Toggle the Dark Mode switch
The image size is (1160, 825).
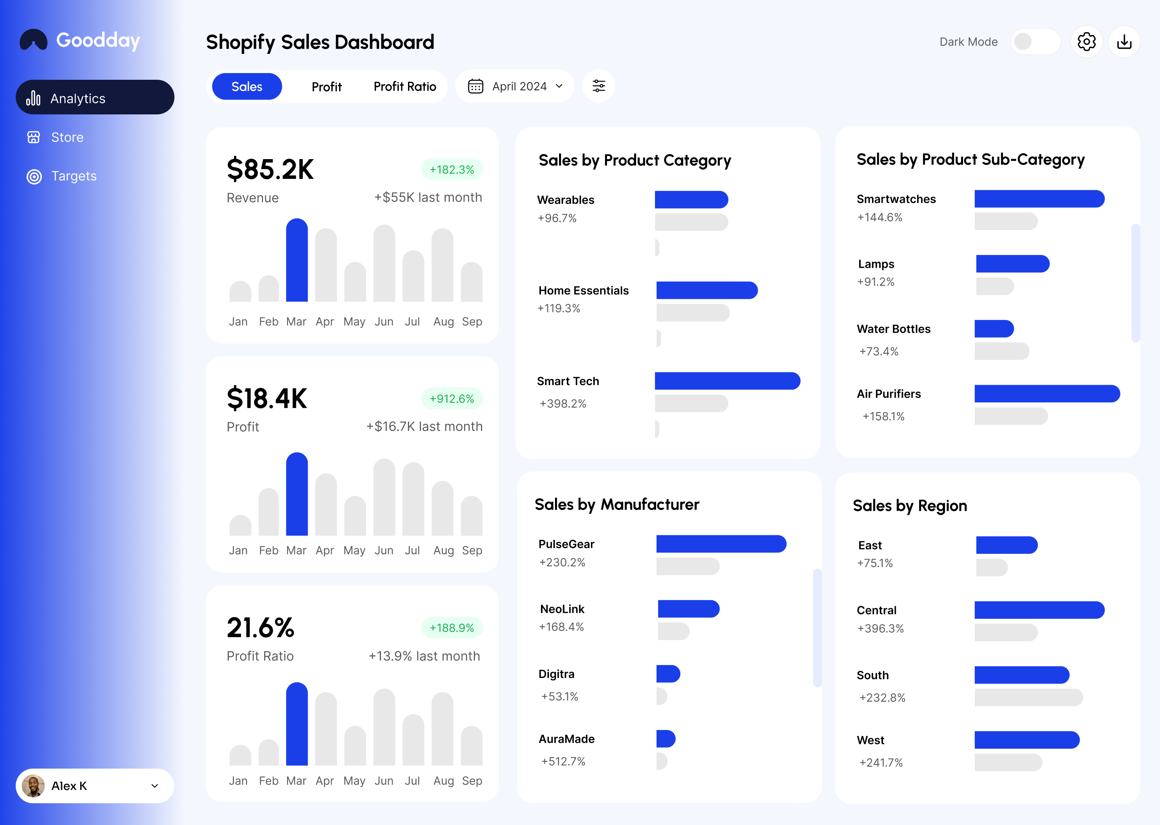1035,41
